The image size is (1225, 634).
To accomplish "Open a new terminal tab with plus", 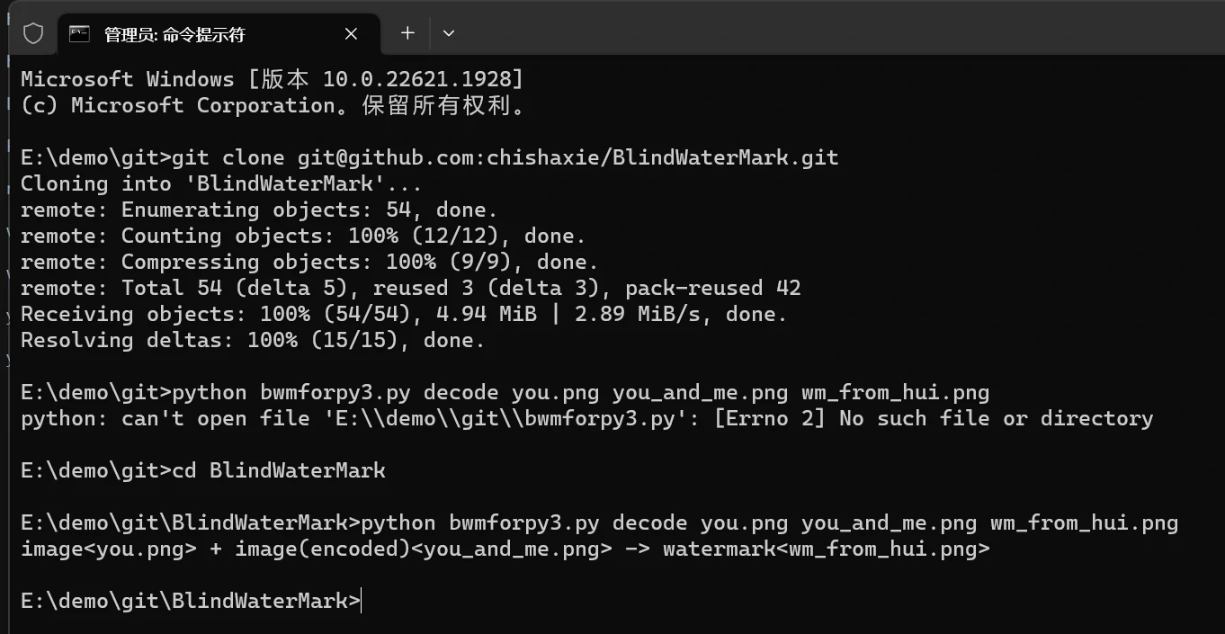I will point(407,33).
